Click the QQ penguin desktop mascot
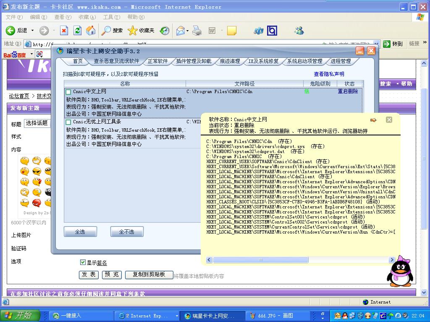This screenshot has height=322, width=430. pos(400,271)
